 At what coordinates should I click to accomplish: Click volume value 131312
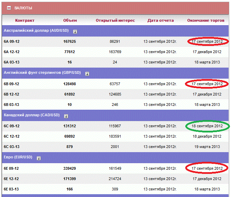coord(70,126)
